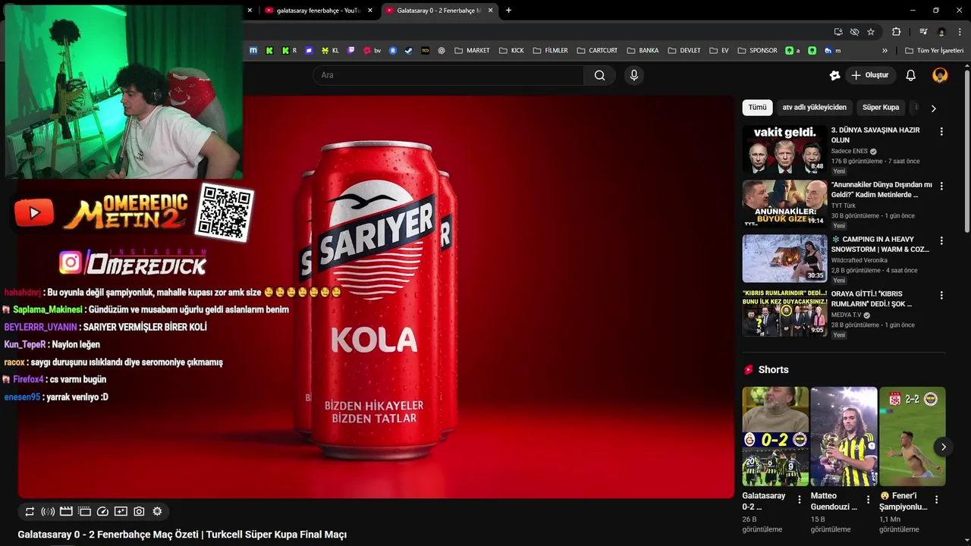Toggle the loop icon under the video
971x546 pixels.
click(x=30, y=512)
